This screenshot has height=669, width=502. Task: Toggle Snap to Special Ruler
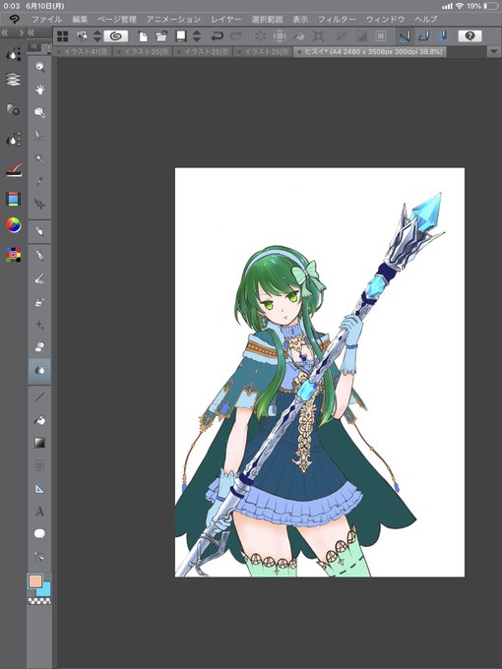pyautogui.click(x=424, y=36)
